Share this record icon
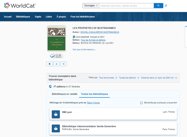Image resolution: width=187 pixels, height=137 pixels. pos(63,64)
